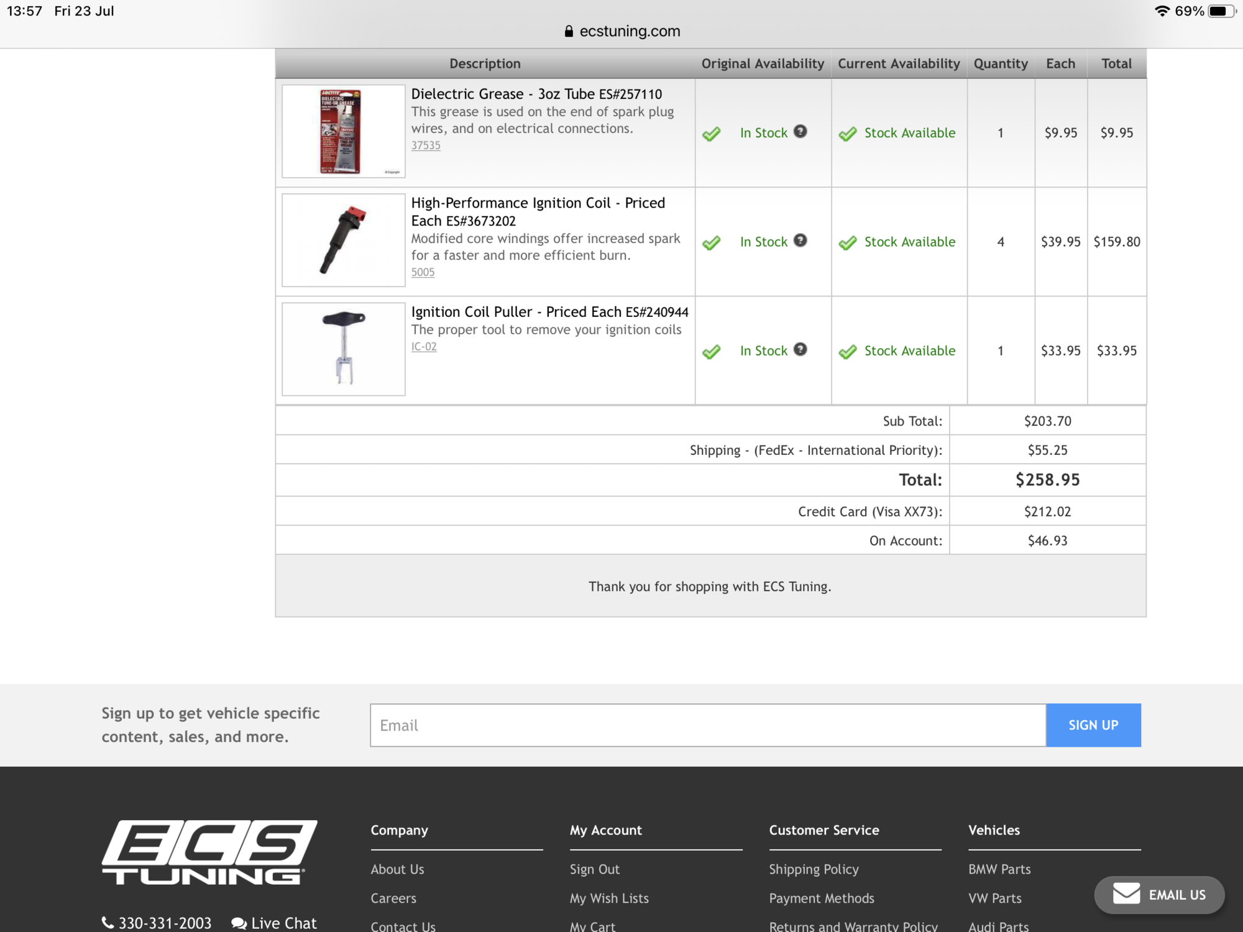Open the About Us link
The image size is (1243, 932).
coord(397,869)
